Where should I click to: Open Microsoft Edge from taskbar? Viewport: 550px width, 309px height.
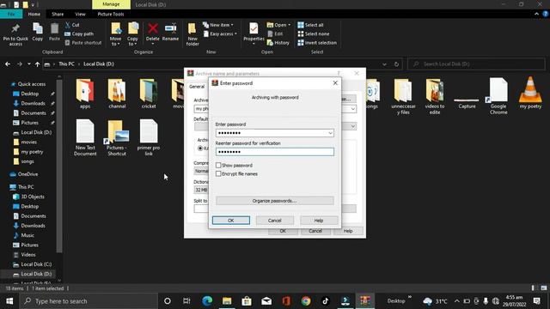click(207, 300)
